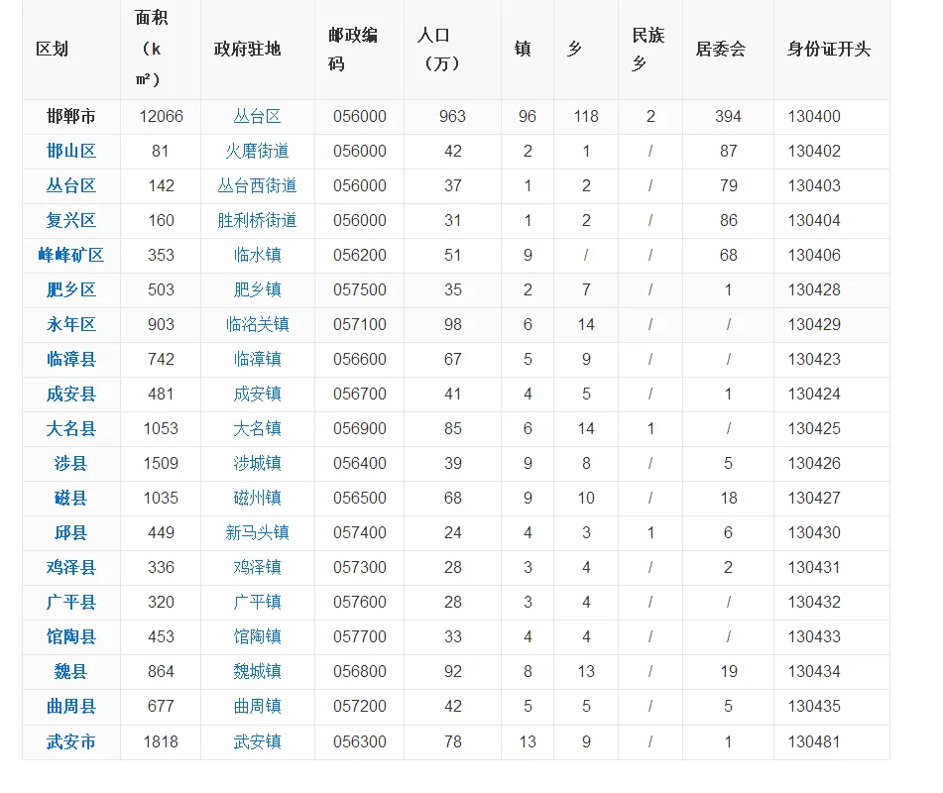Select the 肥乡镇 link
The image size is (943, 793).
257,289
